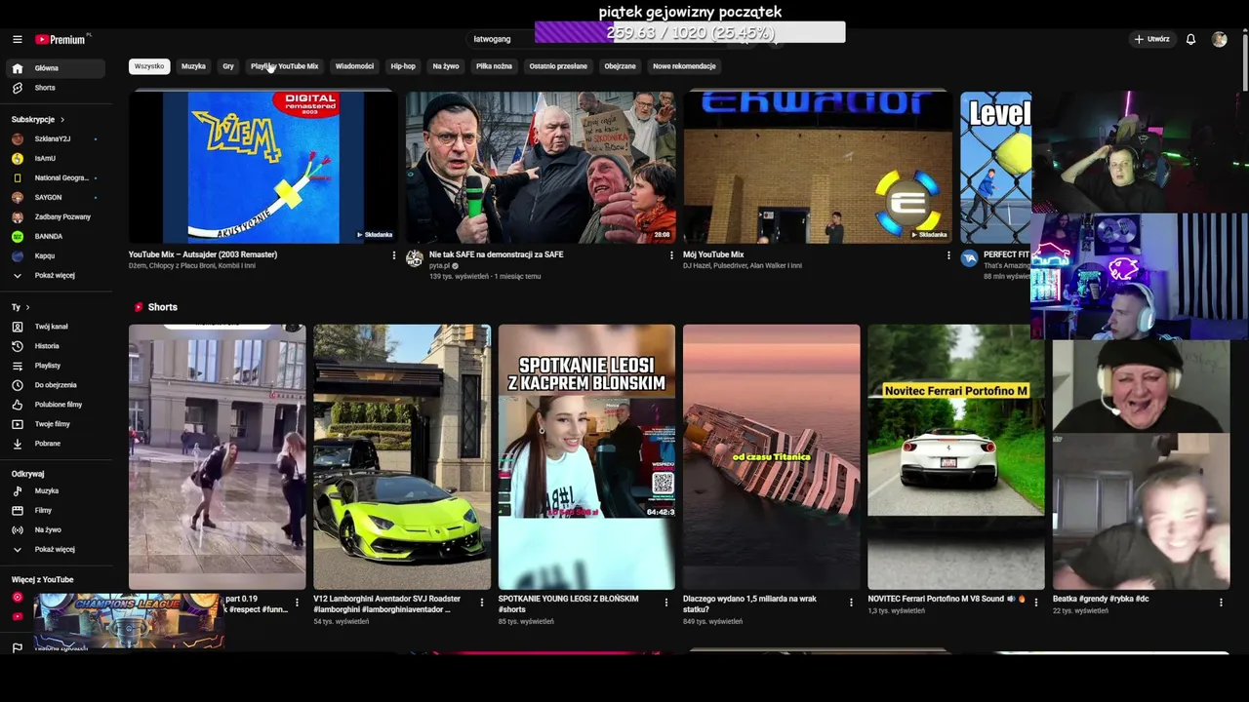Click the Utwórz create button
The width and height of the screenshot is (1249, 702).
click(1151, 39)
